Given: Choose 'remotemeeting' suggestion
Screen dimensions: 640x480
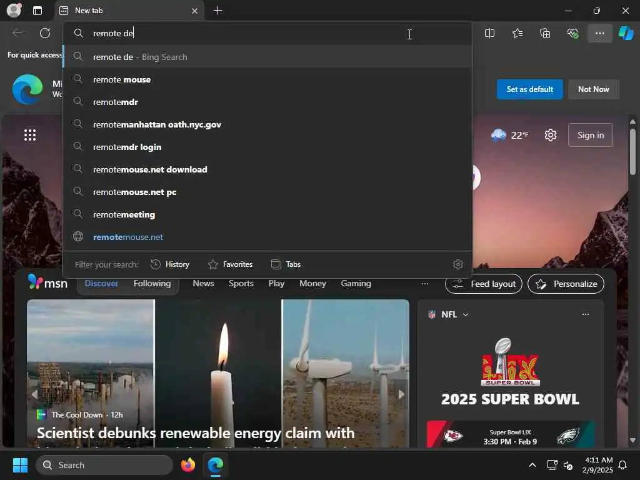Looking at the screenshot, I should pyautogui.click(x=267, y=214).
